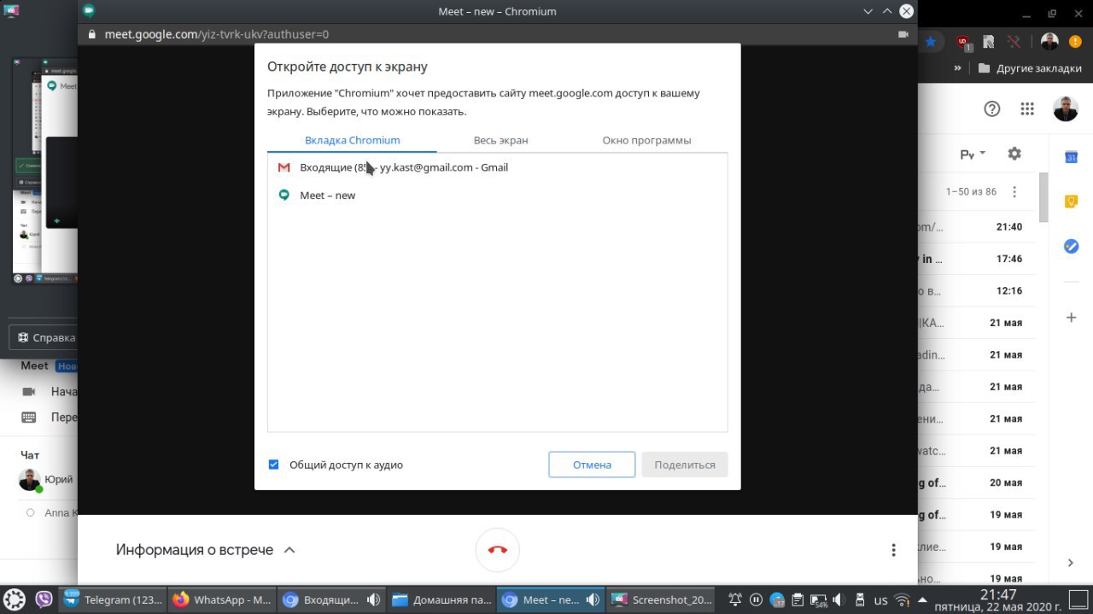
Task: Switch to entire screen tab
Action: (500, 140)
